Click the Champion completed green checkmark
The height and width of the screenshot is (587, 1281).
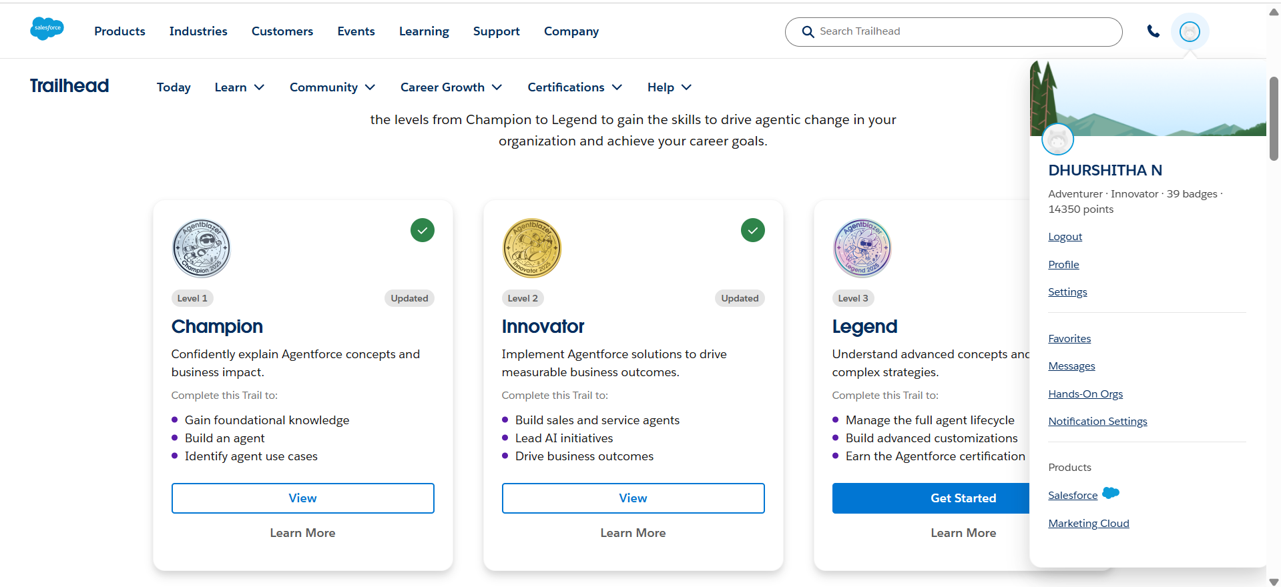coord(423,230)
